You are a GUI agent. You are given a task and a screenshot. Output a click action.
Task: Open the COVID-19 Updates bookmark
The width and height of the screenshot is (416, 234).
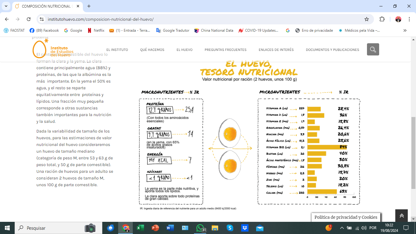tap(259, 30)
